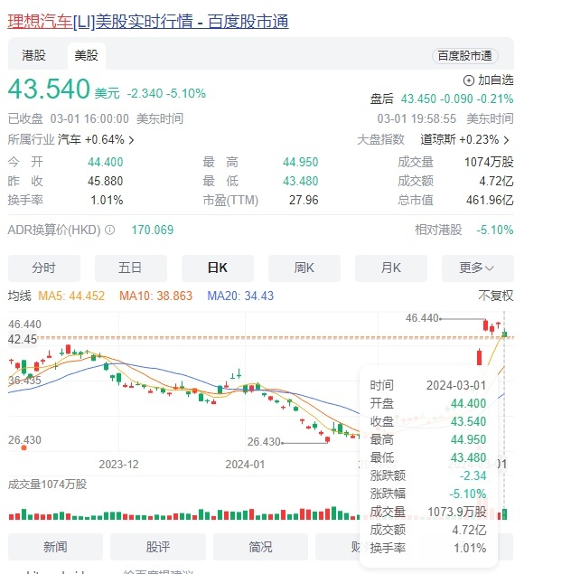Switch to the 港股 tab
Viewport: 571px width, 574px height.
click(x=33, y=56)
